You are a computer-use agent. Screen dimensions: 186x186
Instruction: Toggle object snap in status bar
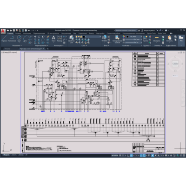(144, 155)
